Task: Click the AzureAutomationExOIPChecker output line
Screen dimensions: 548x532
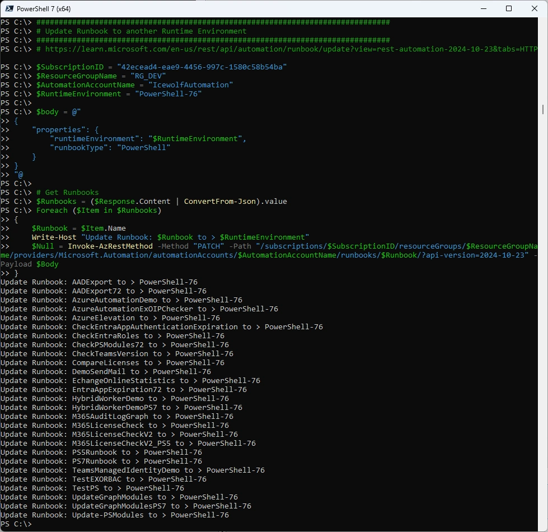Action: click(139, 309)
